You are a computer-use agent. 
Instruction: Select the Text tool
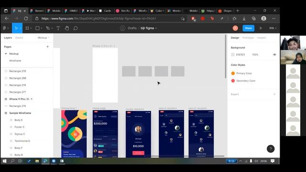[x=58, y=28]
